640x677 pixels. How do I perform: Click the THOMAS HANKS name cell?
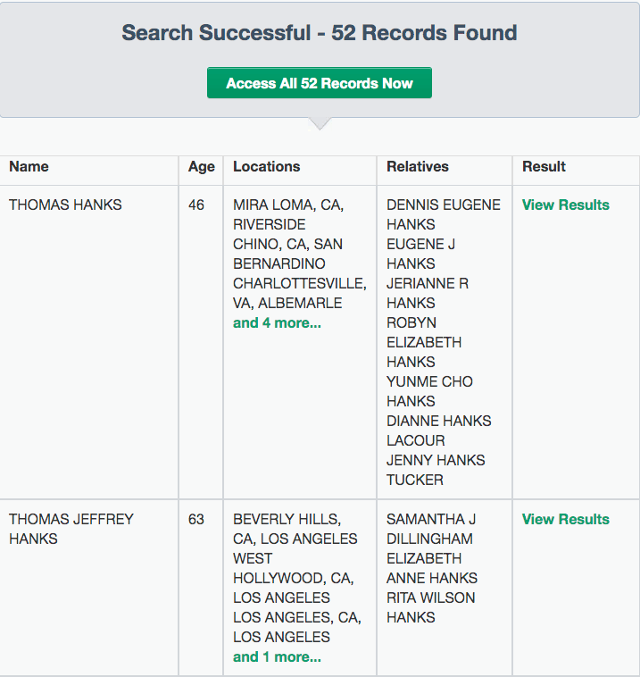point(65,205)
